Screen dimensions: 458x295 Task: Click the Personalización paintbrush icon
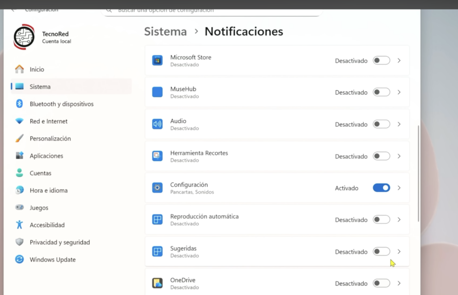click(x=20, y=138)
